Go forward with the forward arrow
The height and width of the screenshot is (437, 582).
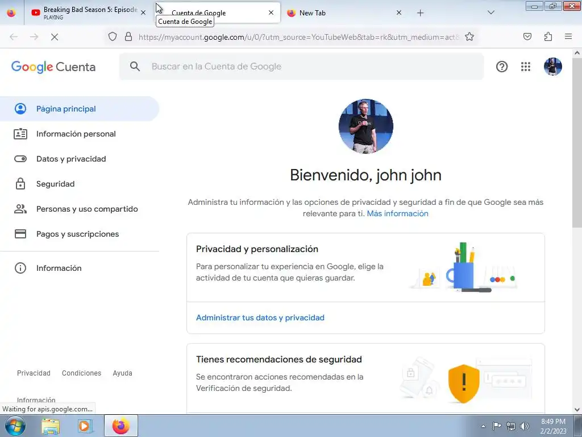34,37
